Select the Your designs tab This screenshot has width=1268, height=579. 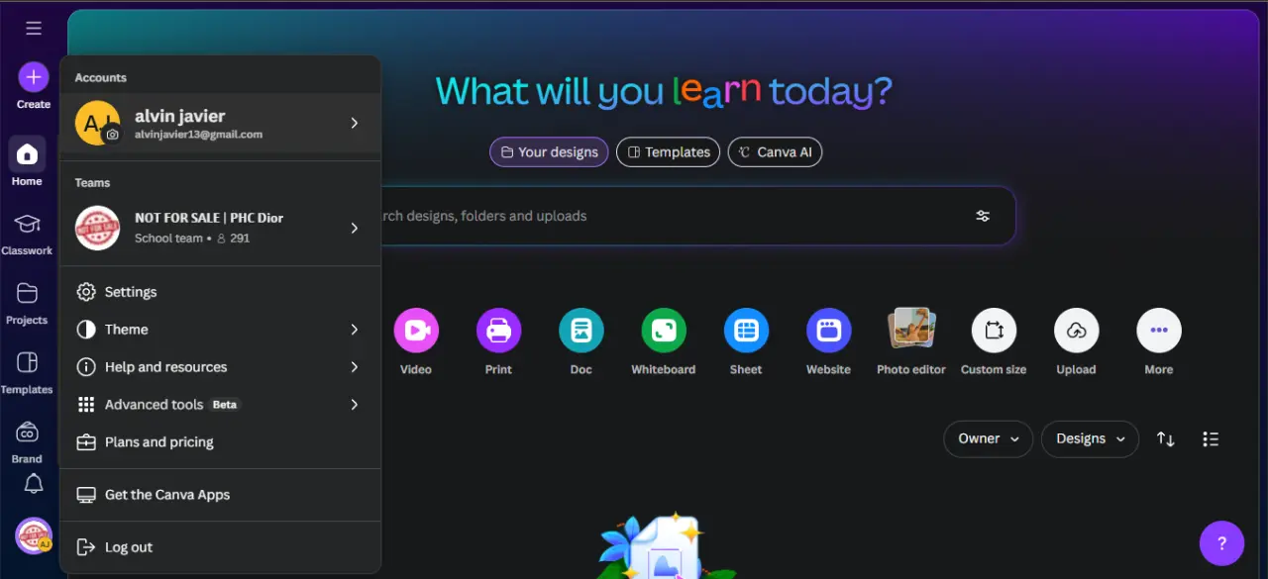coord(549,152)
